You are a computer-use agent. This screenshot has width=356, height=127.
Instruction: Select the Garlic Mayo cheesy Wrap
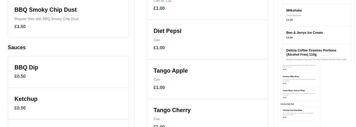293,90
